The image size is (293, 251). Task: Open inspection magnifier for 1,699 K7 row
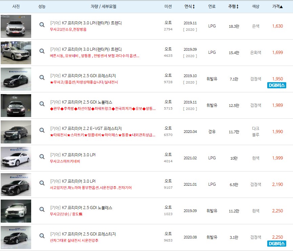click(42, 51)
